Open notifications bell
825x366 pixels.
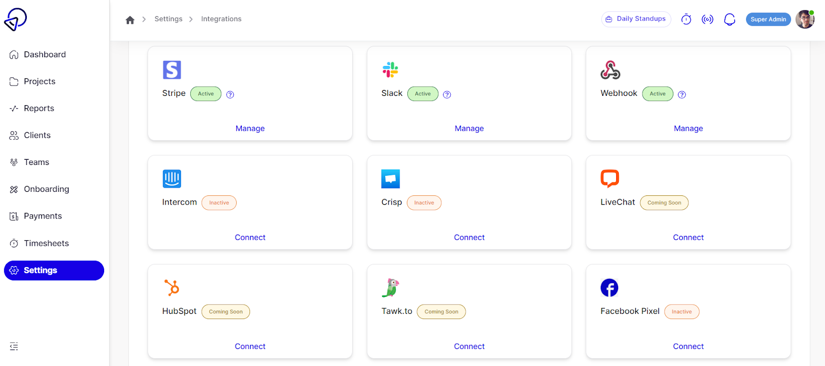point(730,20)
